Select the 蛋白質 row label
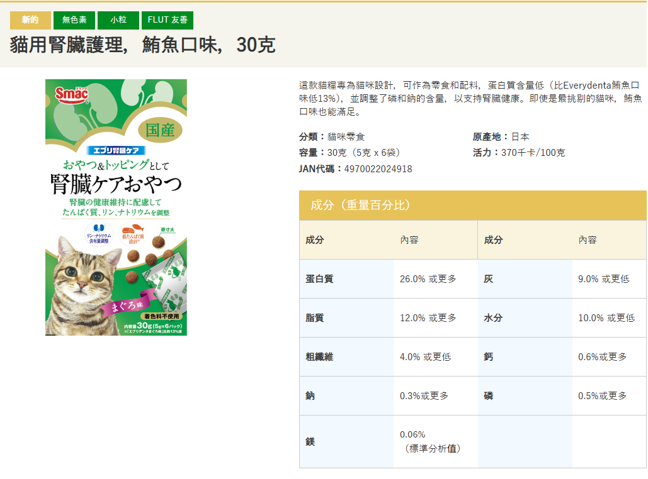Screen dimensions: 648x479 point(319,278)
